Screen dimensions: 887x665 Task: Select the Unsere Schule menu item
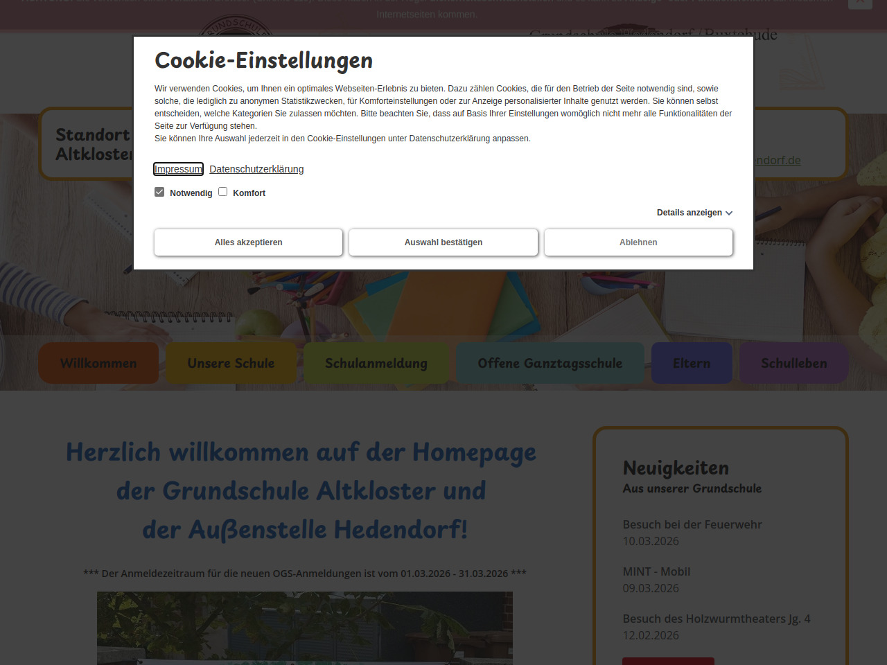click(x=231, y=363)
